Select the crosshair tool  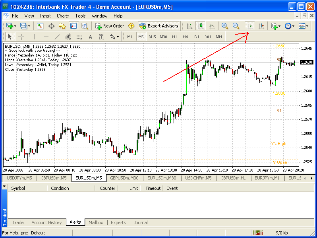coord(21,37)
